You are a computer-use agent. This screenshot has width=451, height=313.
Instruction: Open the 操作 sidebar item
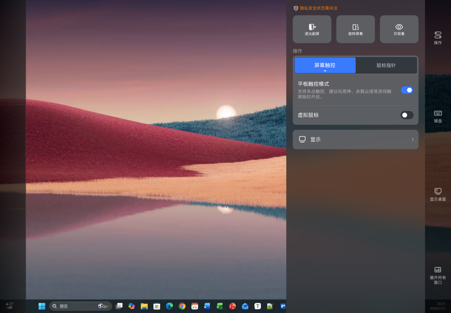coord(438,38)
